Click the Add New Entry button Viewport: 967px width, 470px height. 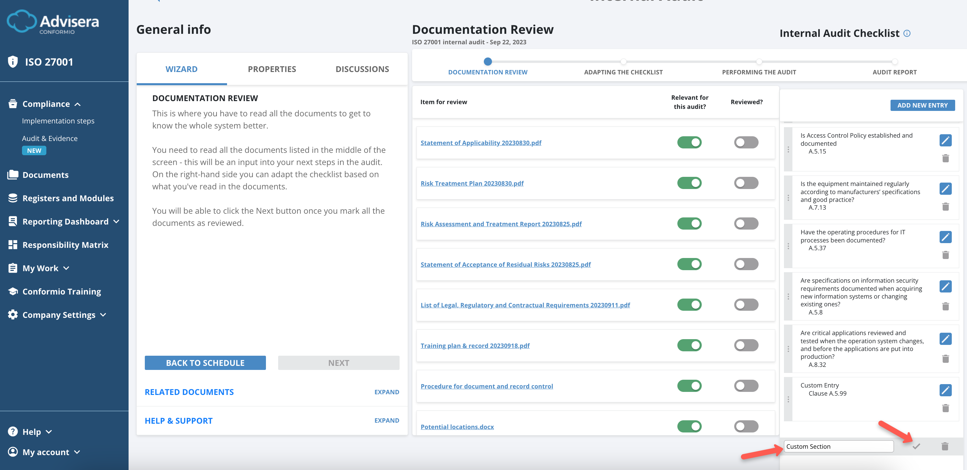coord(922,105)
